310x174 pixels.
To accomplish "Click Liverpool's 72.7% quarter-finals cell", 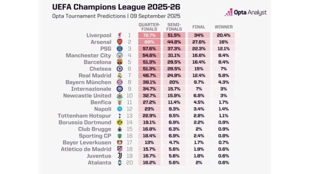I will point(149,35).
